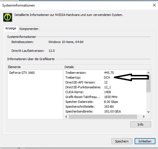
Task: Click the DirectX-Laufzeitversion: label
Action: click(x=28, y=51)
